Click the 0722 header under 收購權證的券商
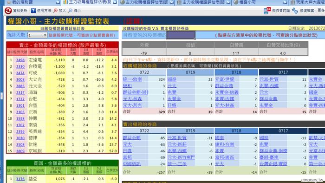The height and width of the screenshot is (183, 325). point(144,72)
